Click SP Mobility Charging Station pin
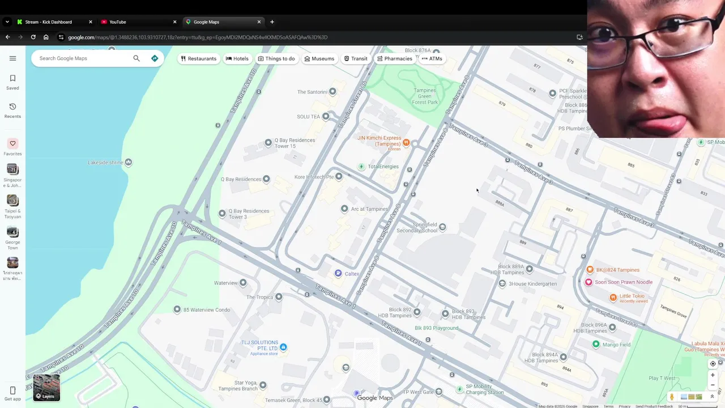 460,389
